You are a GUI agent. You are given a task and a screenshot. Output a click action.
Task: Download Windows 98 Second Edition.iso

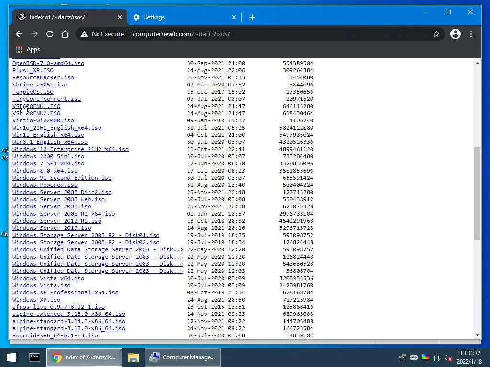click(62, 178)
